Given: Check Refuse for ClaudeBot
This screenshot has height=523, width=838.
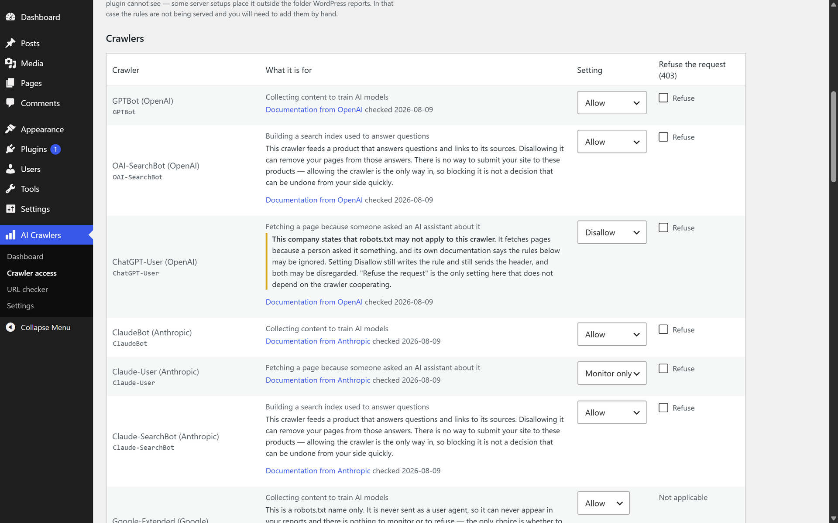Looking at the screenshot, I should tap(663, 329).
